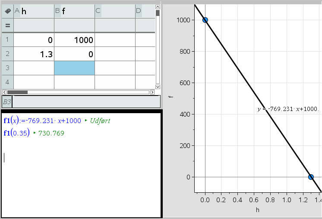Select column B header named f
The width and height of the screenshot is (322, 219).
click(x=74, y=11)
